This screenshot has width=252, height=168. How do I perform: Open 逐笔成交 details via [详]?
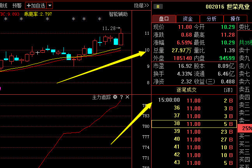click(x=228, y=90)
